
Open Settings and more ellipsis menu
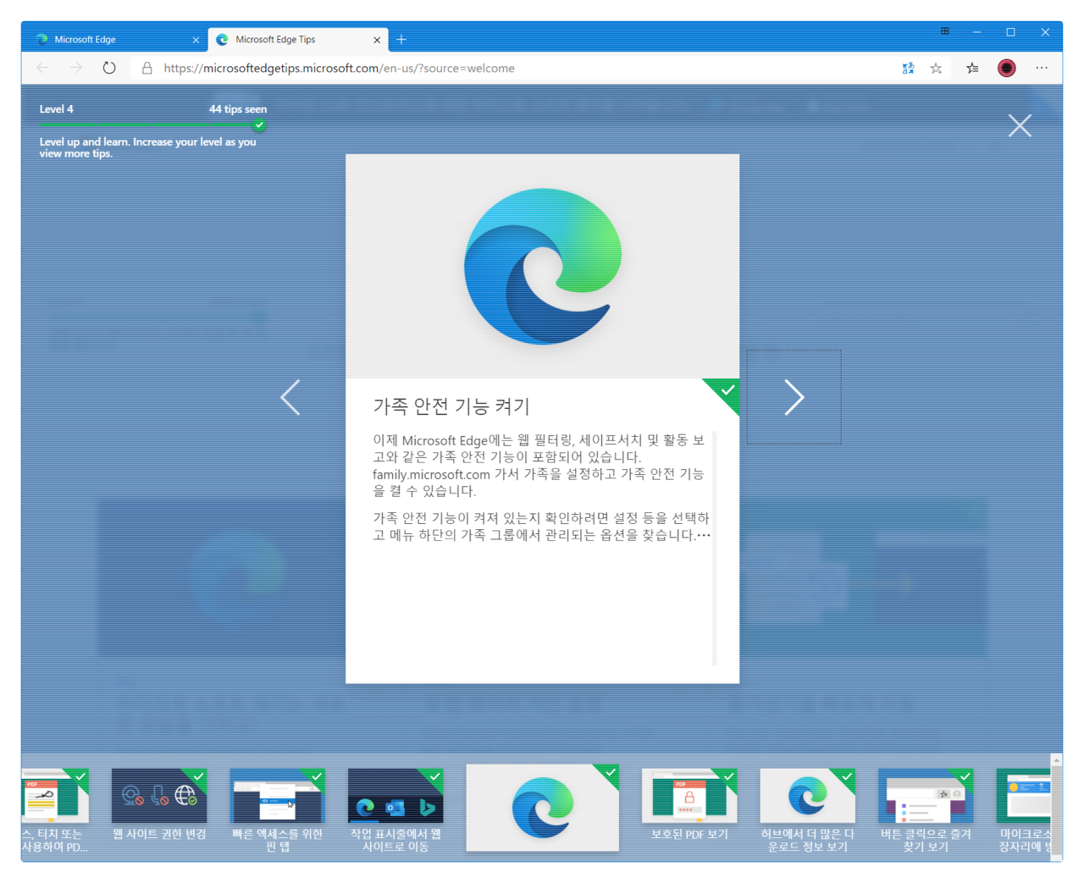tap(1042, 69)
